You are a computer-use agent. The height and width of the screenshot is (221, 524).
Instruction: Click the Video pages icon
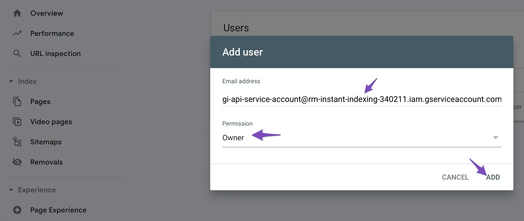(x=17, y=122)
